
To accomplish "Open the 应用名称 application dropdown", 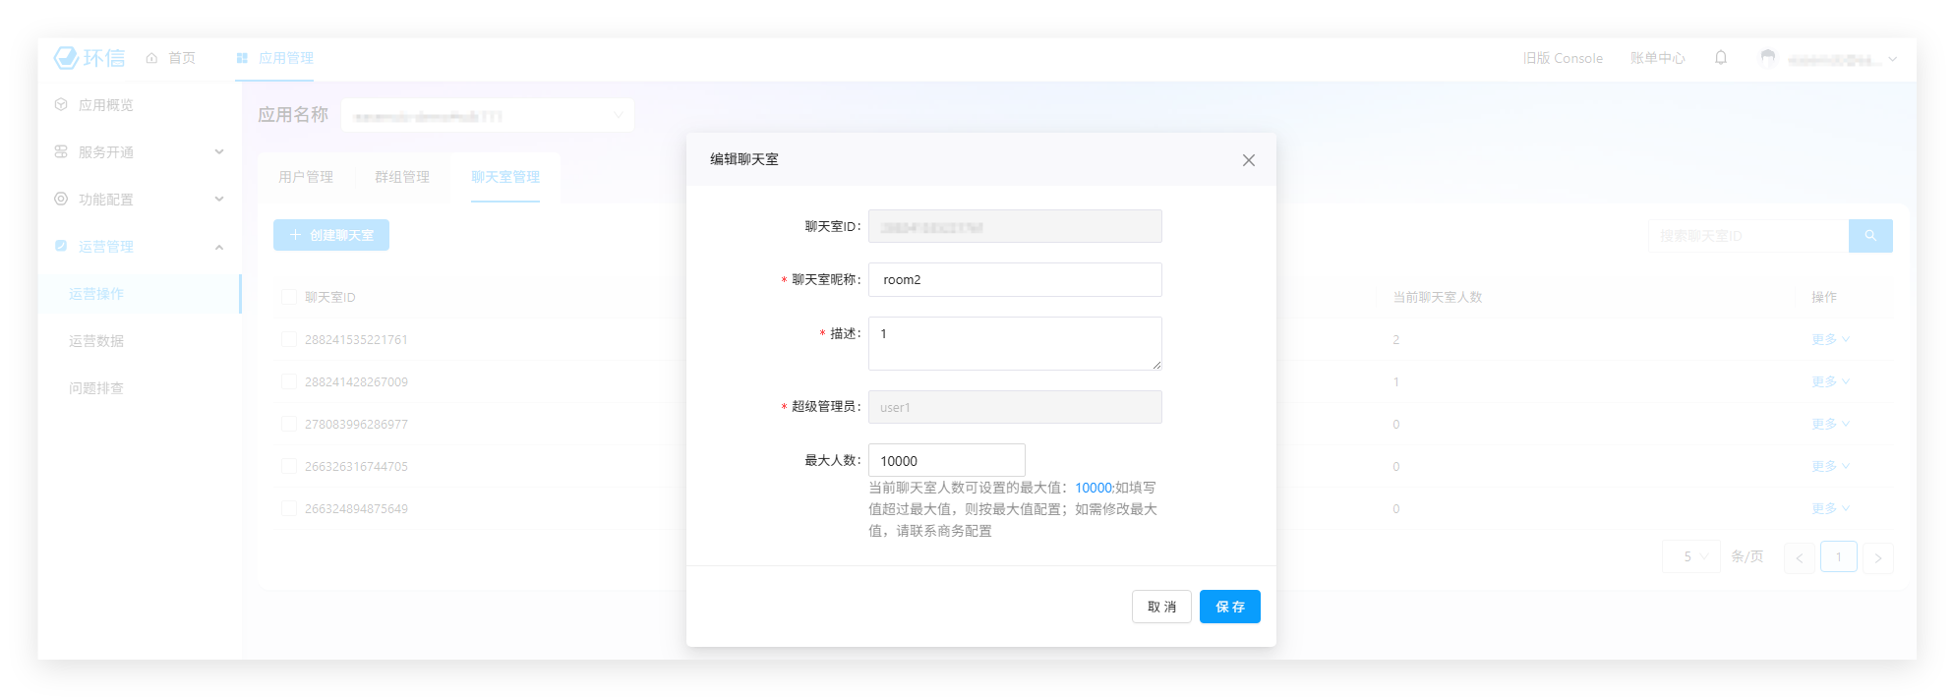I will point(488,116).
